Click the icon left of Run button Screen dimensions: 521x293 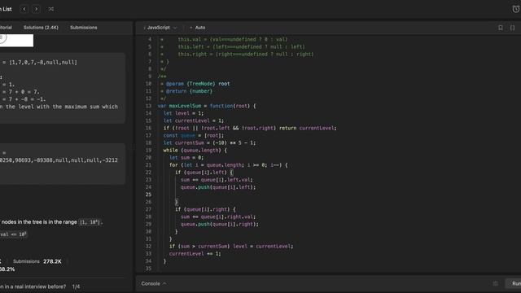point(496,283)
